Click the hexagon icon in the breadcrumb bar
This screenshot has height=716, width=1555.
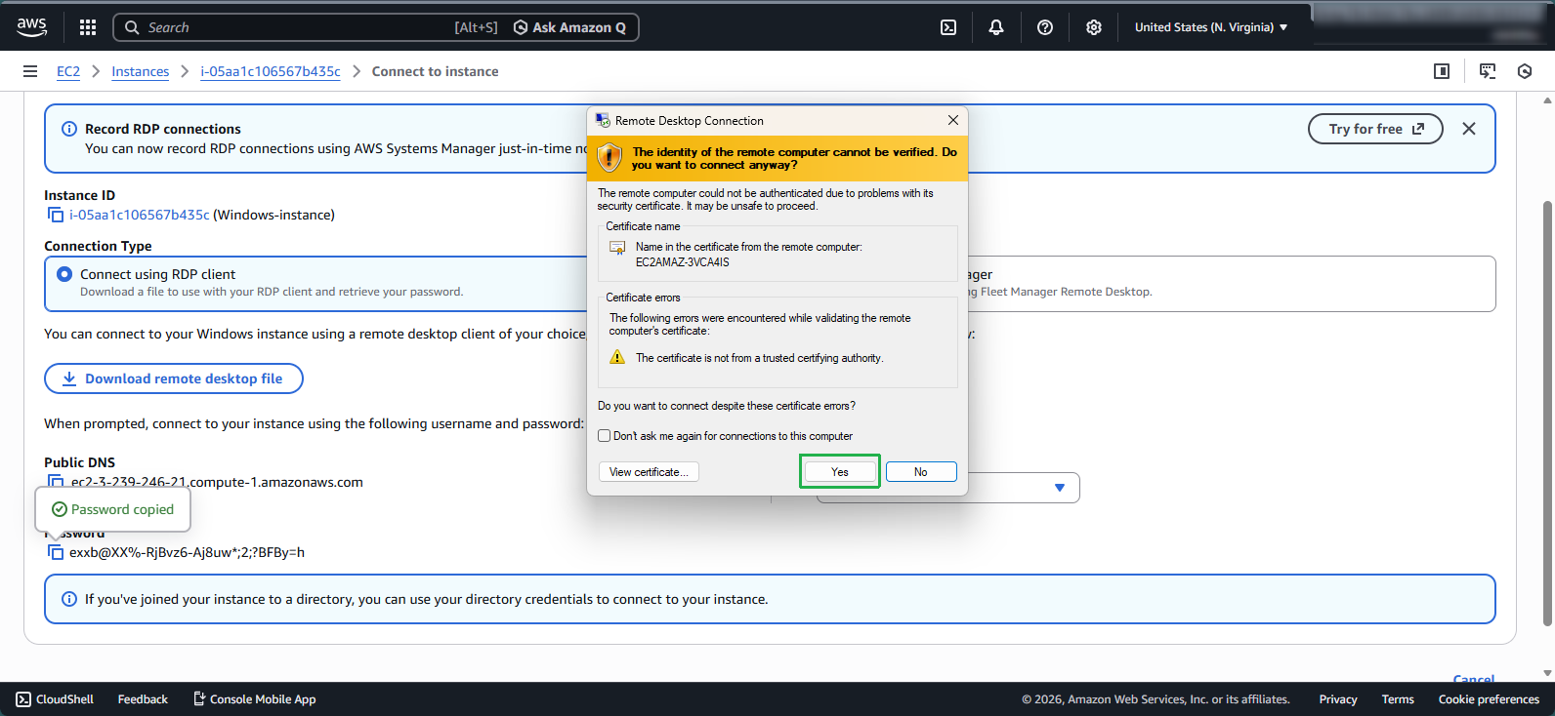(1525, 71)
